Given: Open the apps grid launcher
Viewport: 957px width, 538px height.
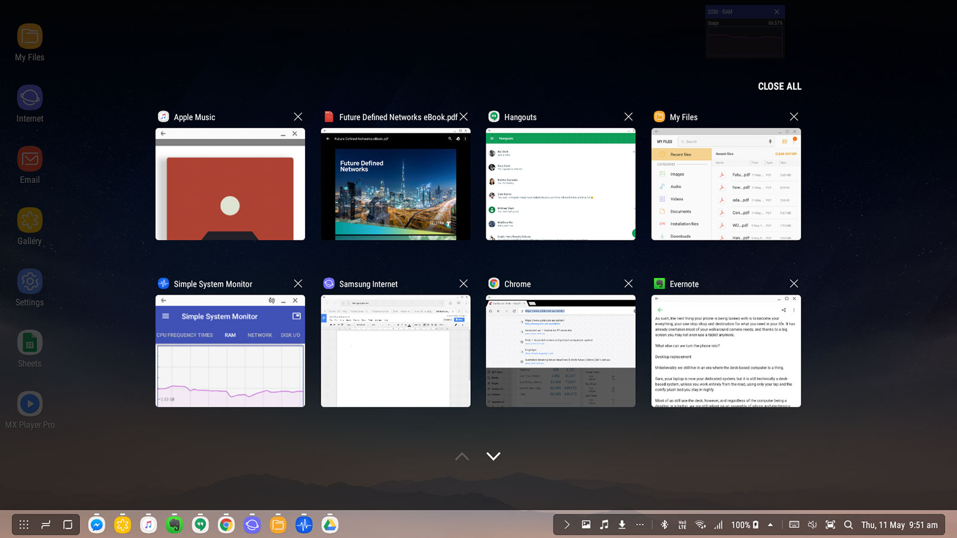Looking at the screenshot, I should point(24,525).
